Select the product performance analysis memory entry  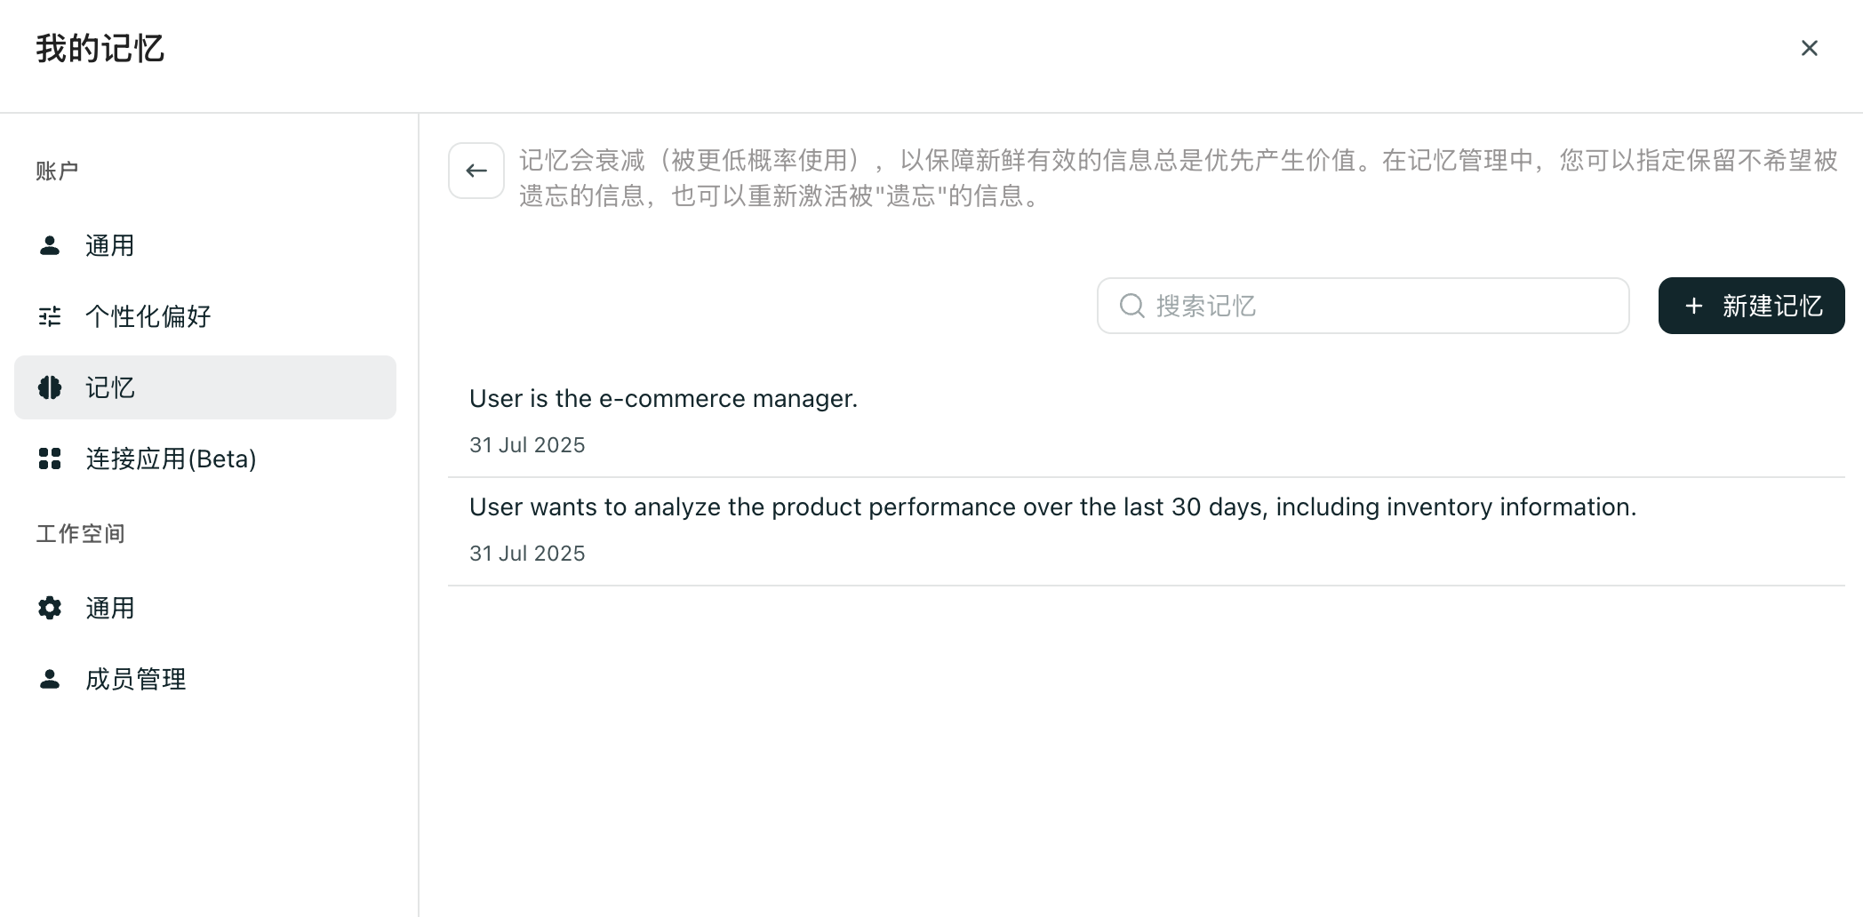click(x=1052, y=507)
